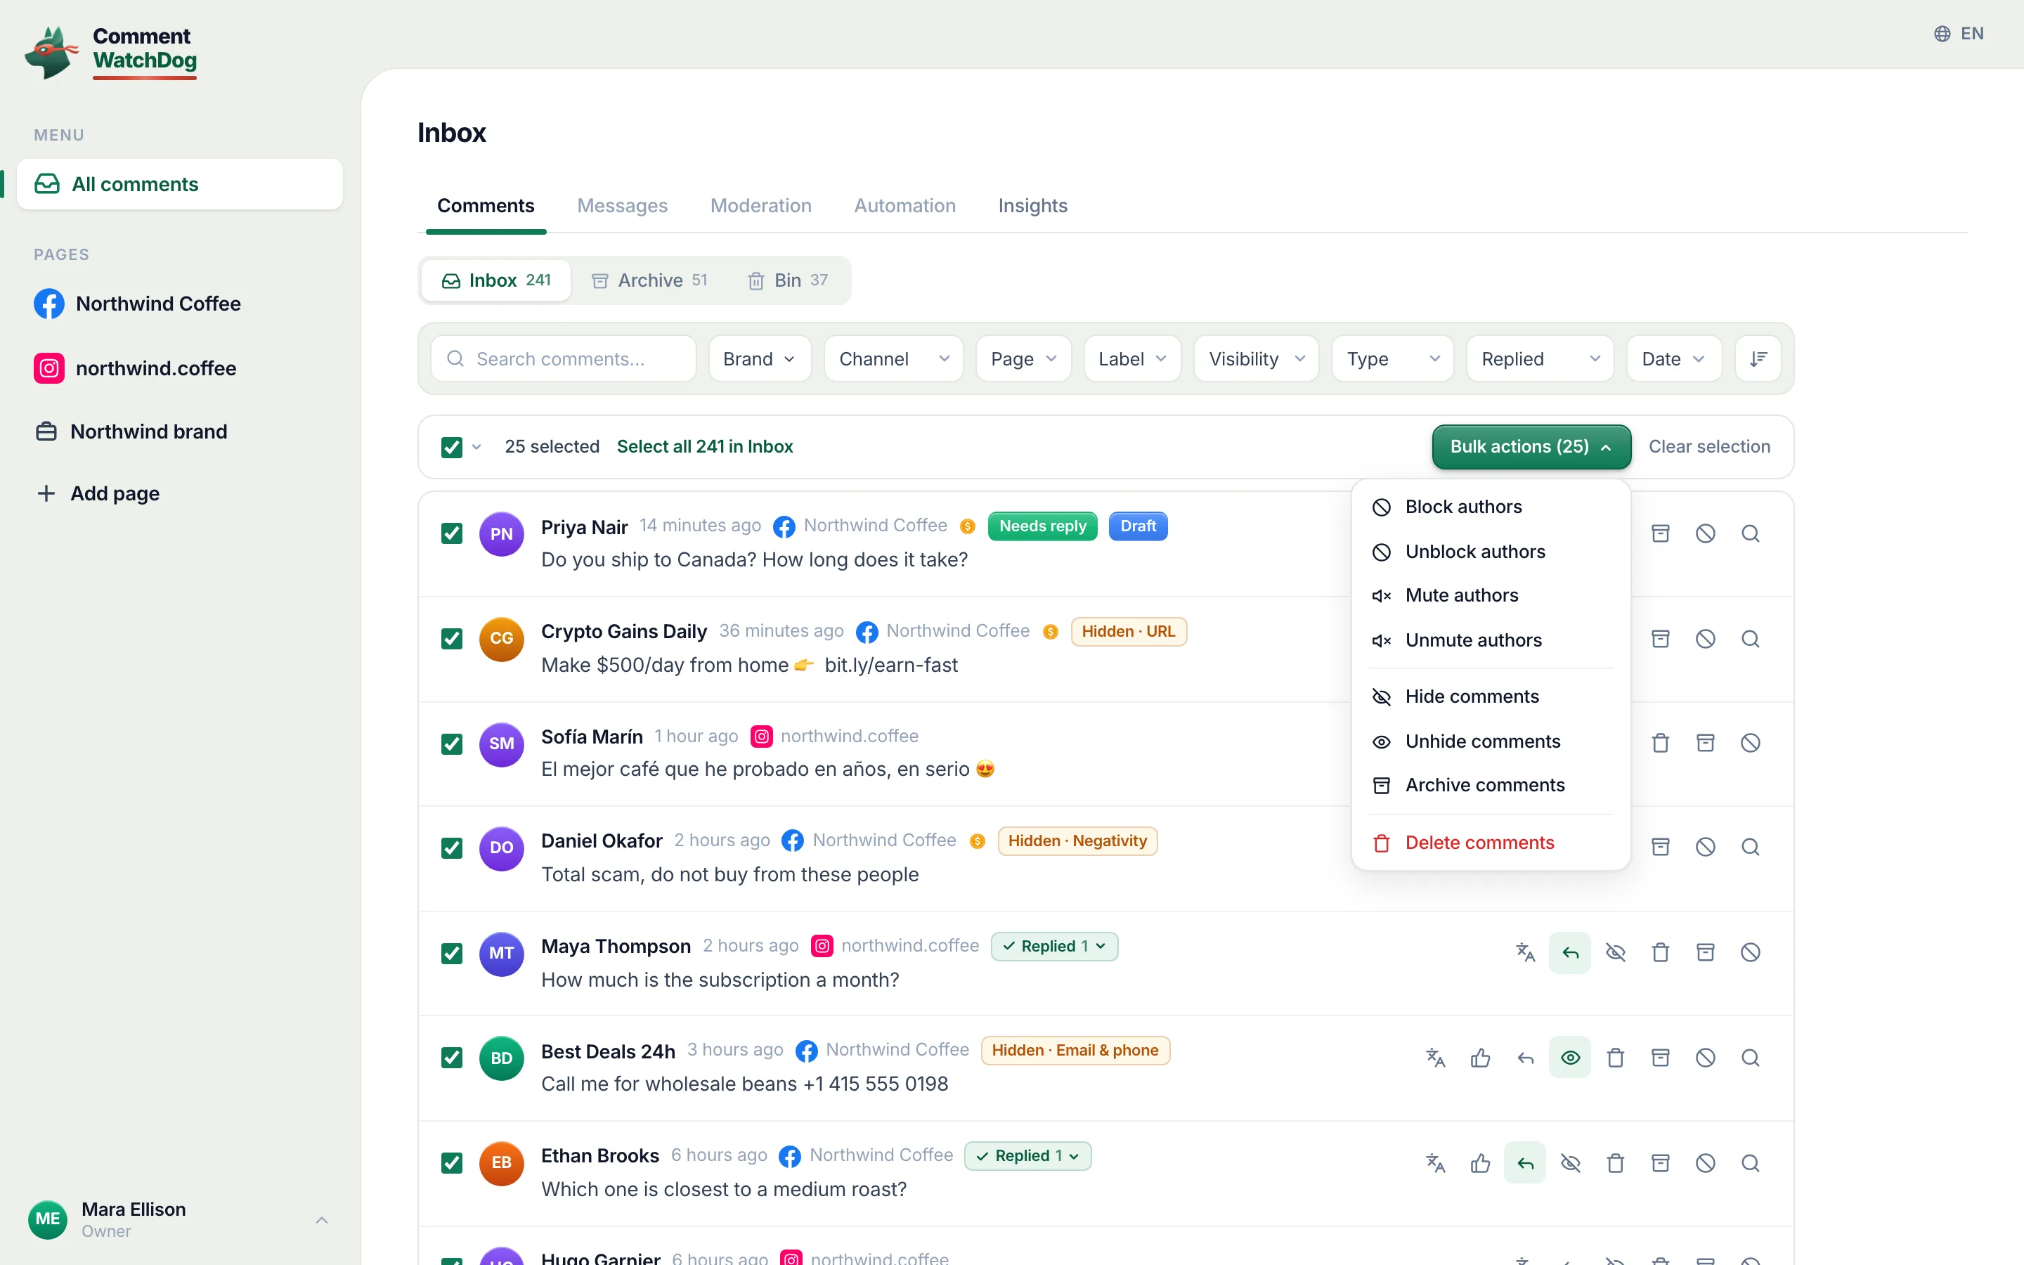Delete Best Deals 24h's comment via trash
Image resolution: width=2024 pixels, height=1265 pixels.
(x=1615, y=1058)
